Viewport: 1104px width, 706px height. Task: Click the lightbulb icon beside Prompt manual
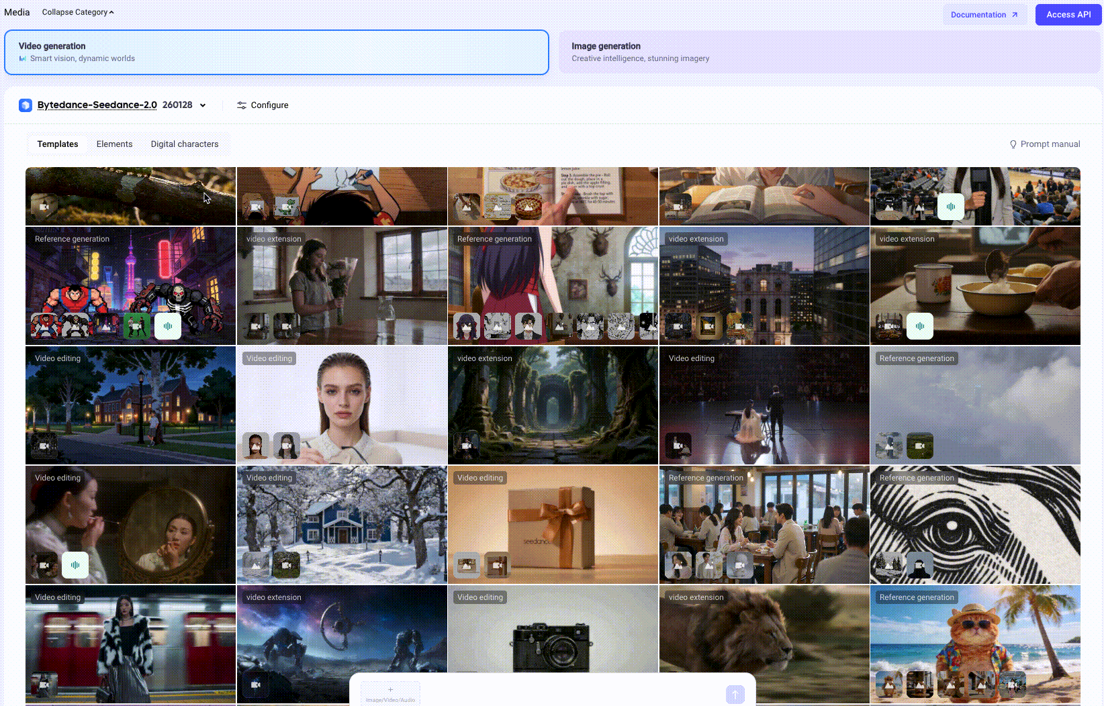1013,144
